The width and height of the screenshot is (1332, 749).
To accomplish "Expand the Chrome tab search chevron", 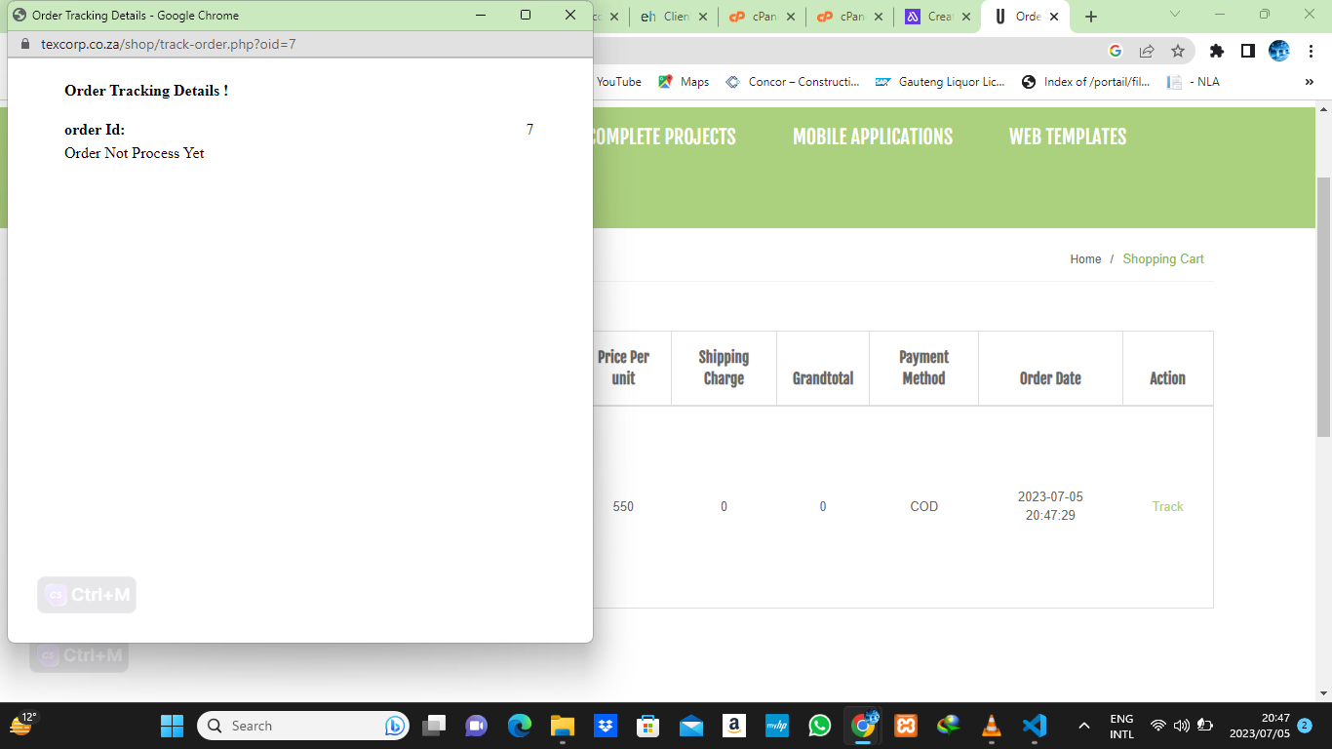I will click(1174, 15).
